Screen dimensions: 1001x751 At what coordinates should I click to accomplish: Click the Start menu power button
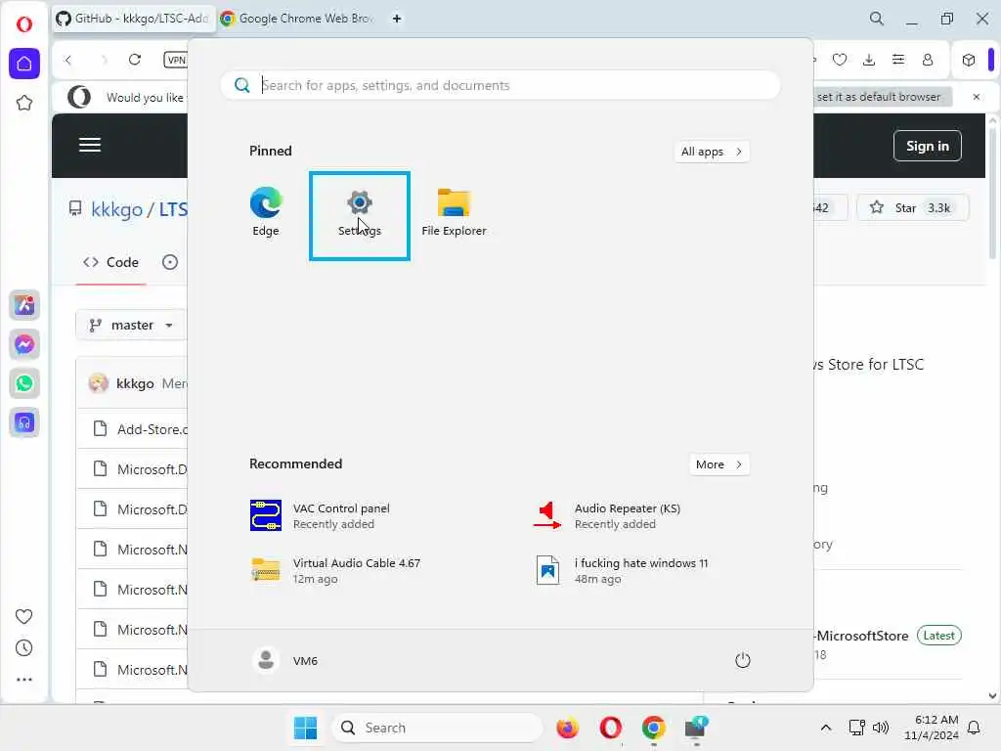coord(743,660)
